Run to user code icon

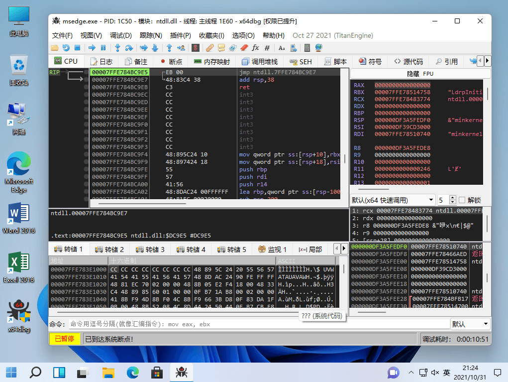pyautogui.click(x=181, y=48)
